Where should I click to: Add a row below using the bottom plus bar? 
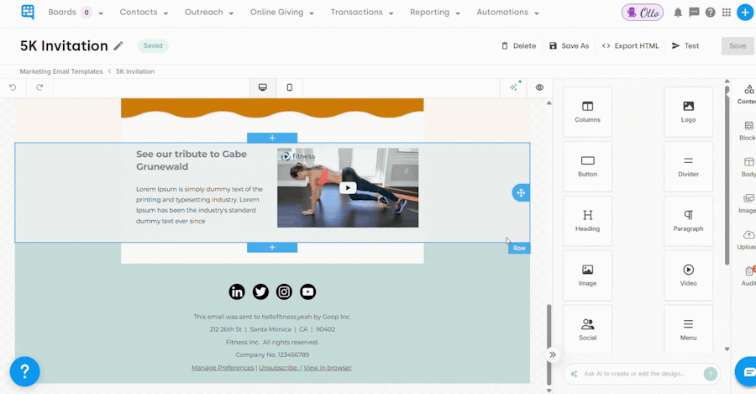(x=272, y=247)
